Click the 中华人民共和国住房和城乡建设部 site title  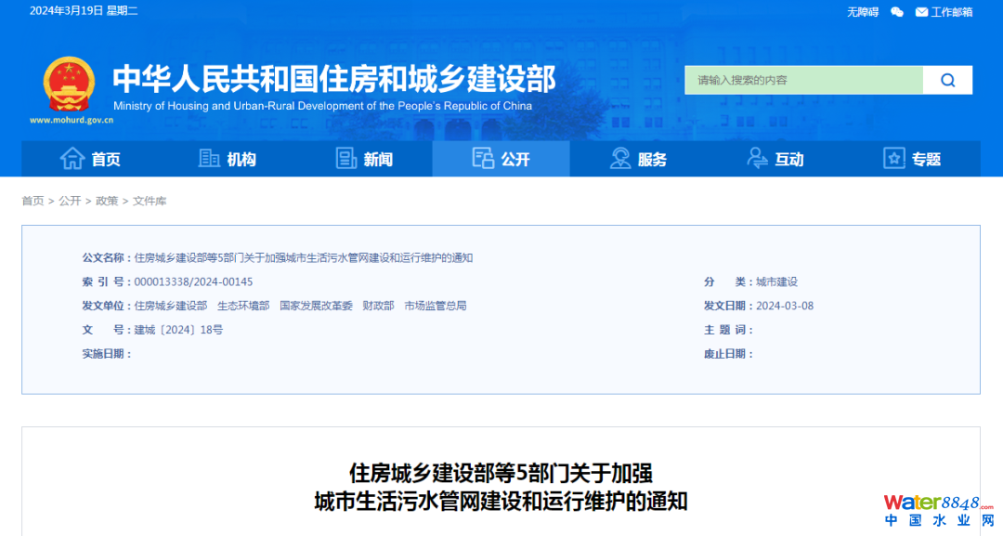[334, 79]
